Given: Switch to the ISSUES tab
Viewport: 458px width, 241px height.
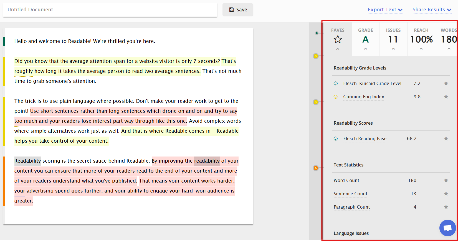Looking at the screenshot, I should point(393,39).
